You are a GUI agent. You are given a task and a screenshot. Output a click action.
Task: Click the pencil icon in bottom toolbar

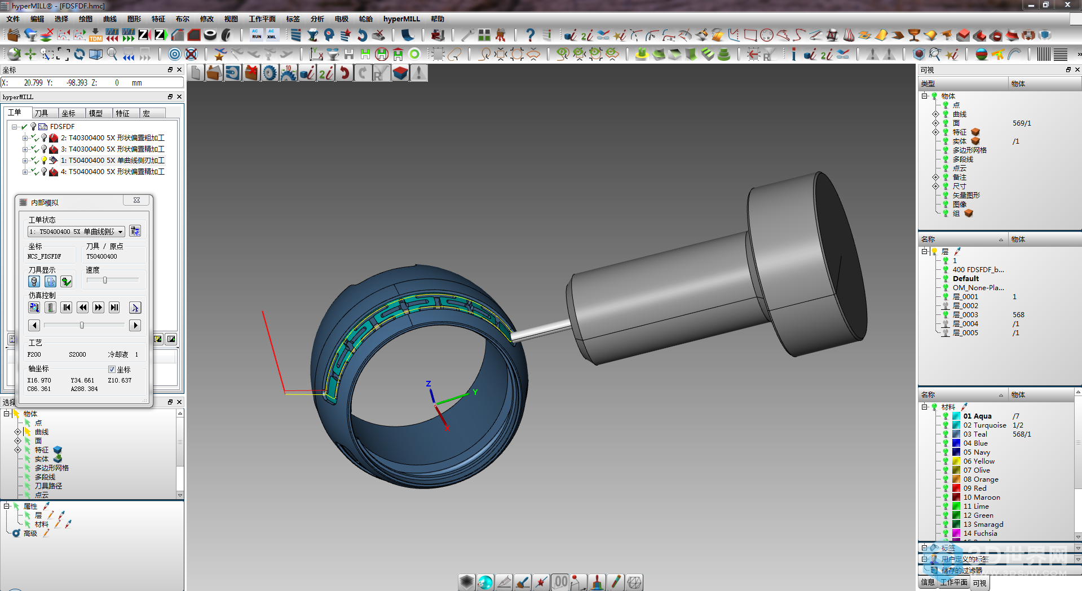[616, 582]
